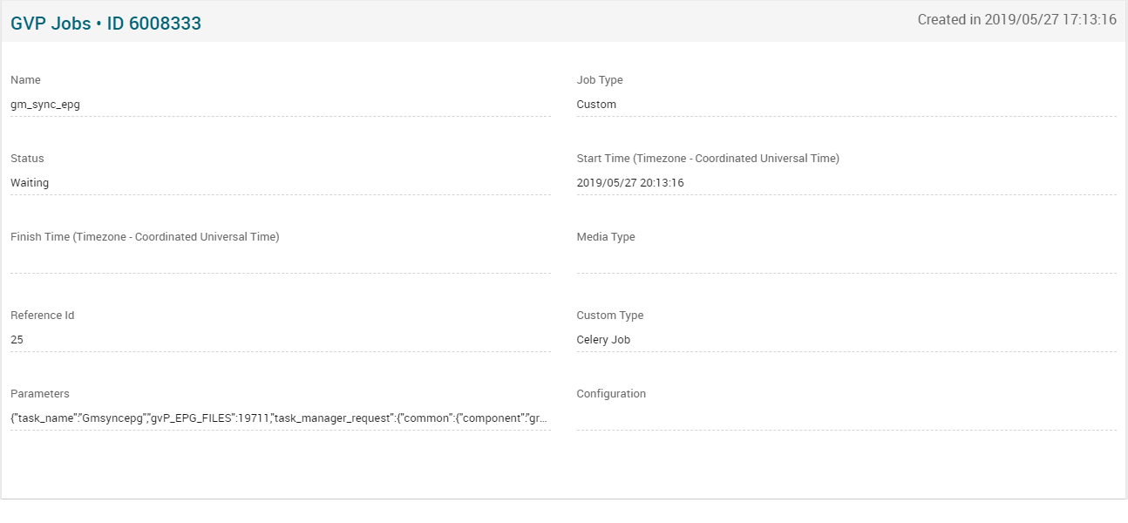Click the Parameters field with JSON text
Image resolution: width=1128 pixels, height=523 pixels.
click(280, 418)
